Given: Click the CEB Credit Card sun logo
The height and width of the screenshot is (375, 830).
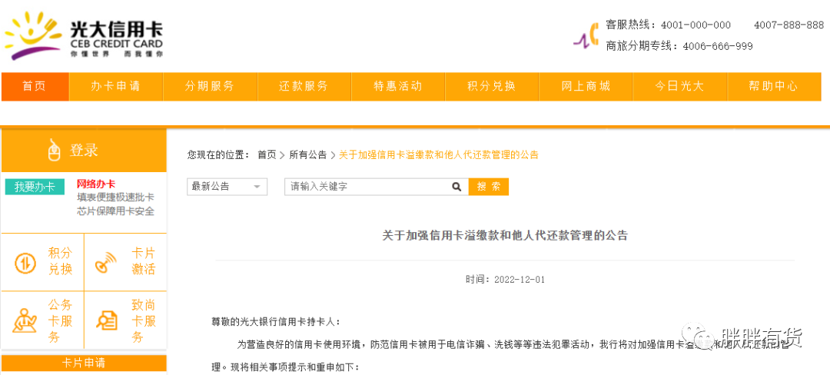Looking at the screenshot, I should pos(34,35).
